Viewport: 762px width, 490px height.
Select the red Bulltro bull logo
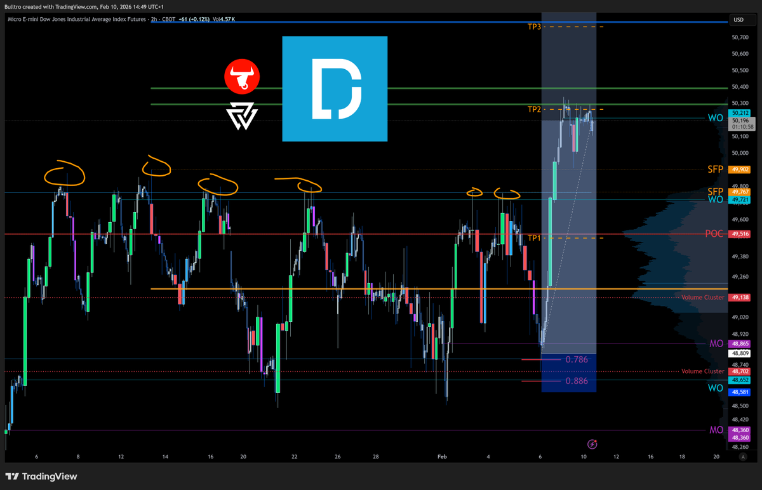pyautogui.click(x=242, y=76)
